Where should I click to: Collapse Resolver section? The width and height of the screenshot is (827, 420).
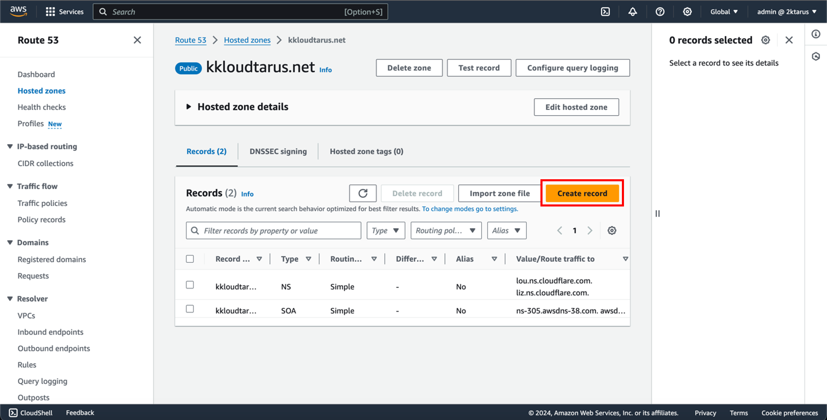pos(10,299)
